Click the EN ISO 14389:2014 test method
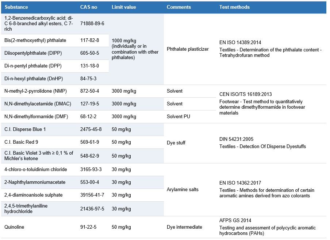The width and height of the screenshot is (330, 240). tap(240, 42)
